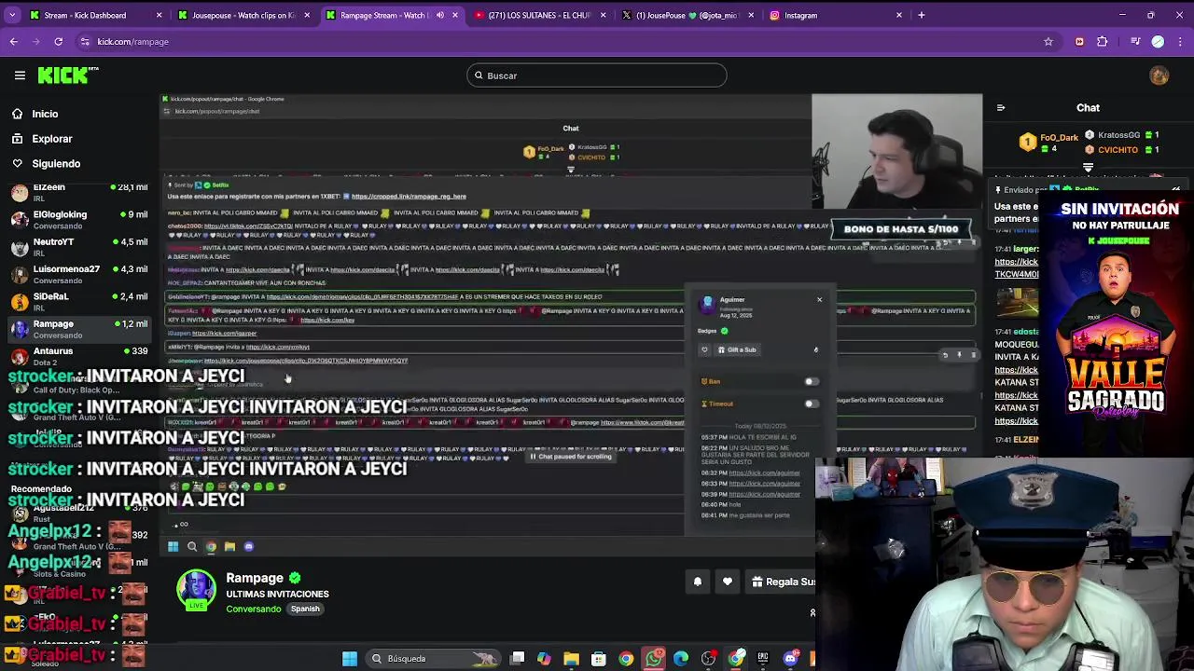This screenshot has width=1194, height=671.
Task: Go back in browser history
Action: tap(14, 41)
